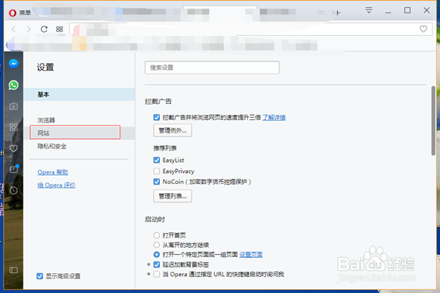Viewport: 440px width, 293px height.
Task: Select 基本 settings section
Action: [79, 94]
